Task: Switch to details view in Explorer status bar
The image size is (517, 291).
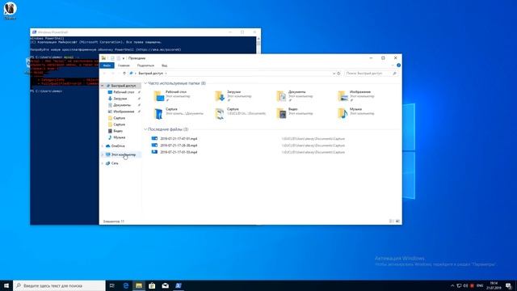Action: point(391,221)
